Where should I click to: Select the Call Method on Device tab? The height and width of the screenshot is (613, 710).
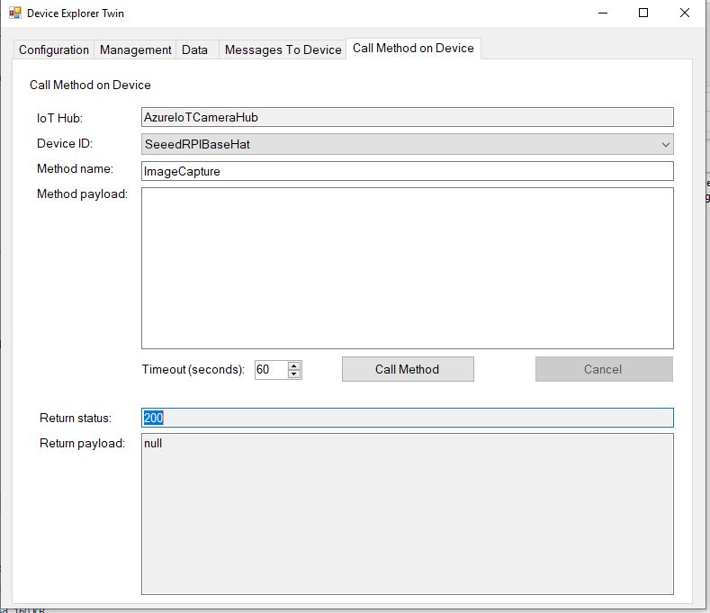[413, 49]
